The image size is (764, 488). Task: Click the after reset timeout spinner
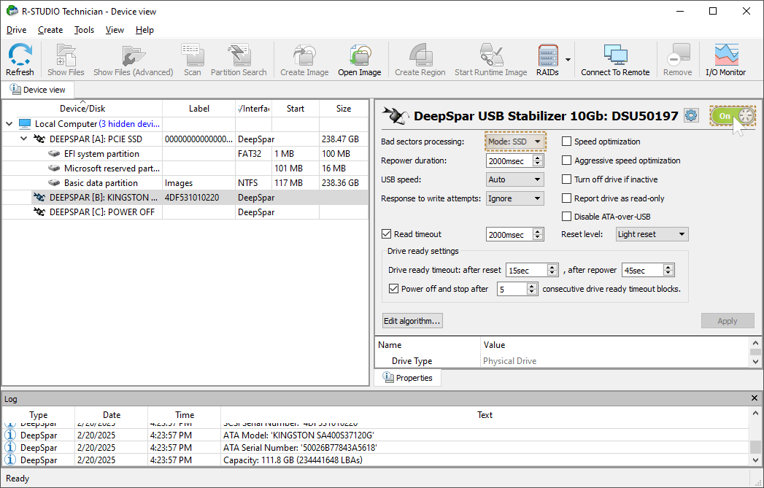(552, 270)
